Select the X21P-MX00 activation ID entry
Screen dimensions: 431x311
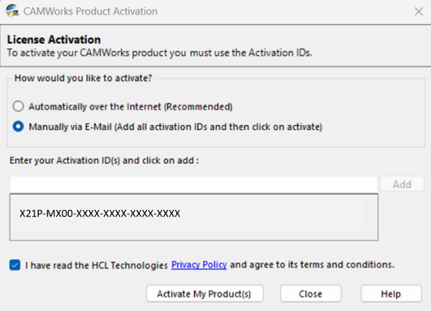(x=100, y=214)
